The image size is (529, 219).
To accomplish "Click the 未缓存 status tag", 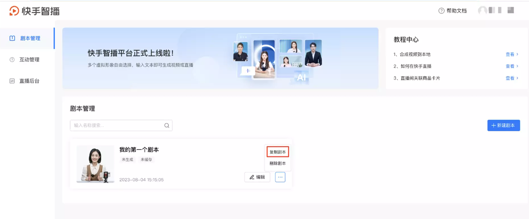I will [x=146, y=159].
